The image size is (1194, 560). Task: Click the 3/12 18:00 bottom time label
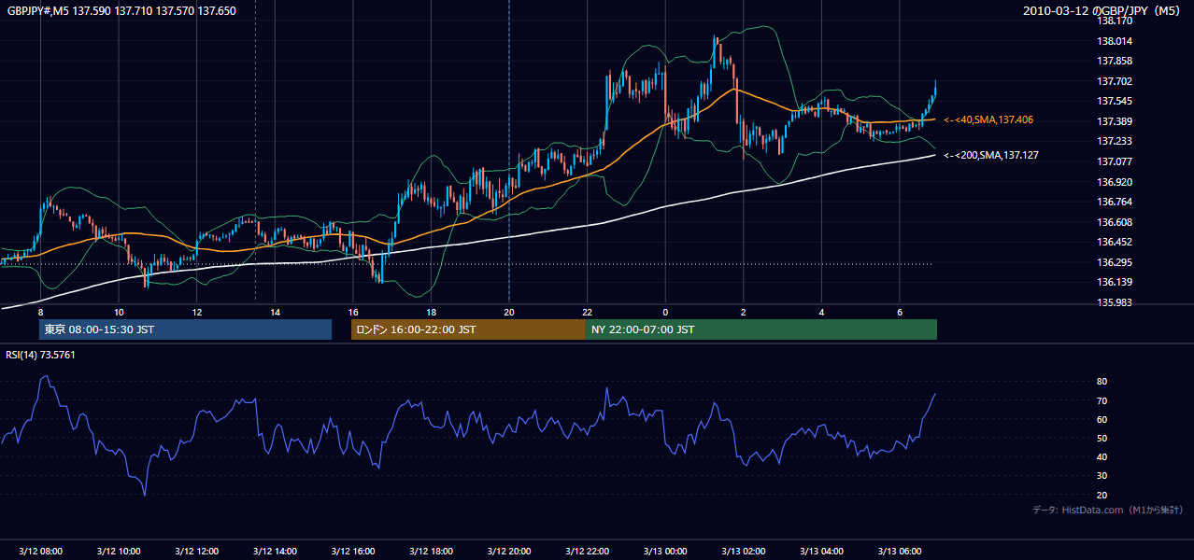[x=431, y=552]
